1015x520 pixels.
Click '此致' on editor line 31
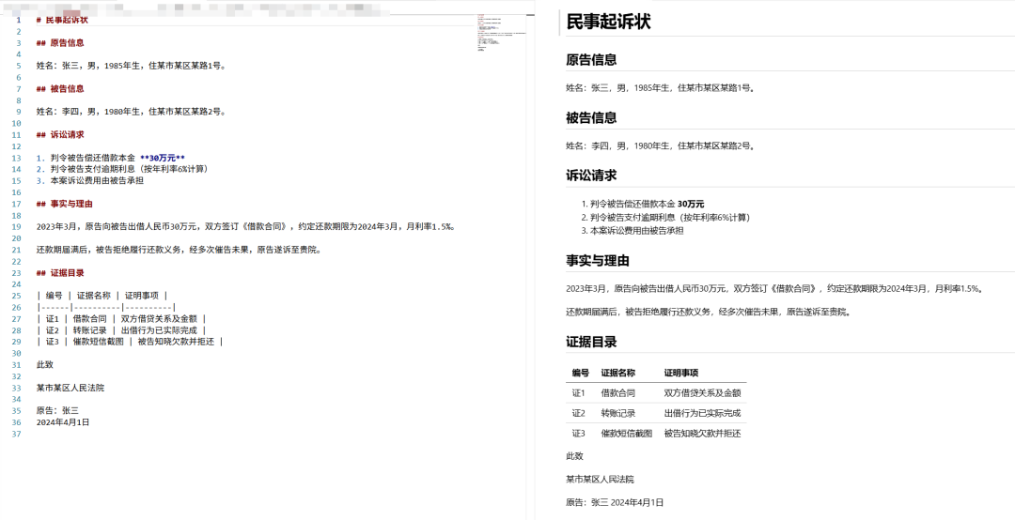point(45,365)
